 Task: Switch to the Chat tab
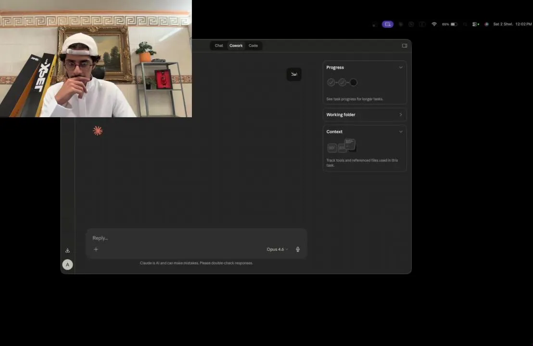(218, 46)
